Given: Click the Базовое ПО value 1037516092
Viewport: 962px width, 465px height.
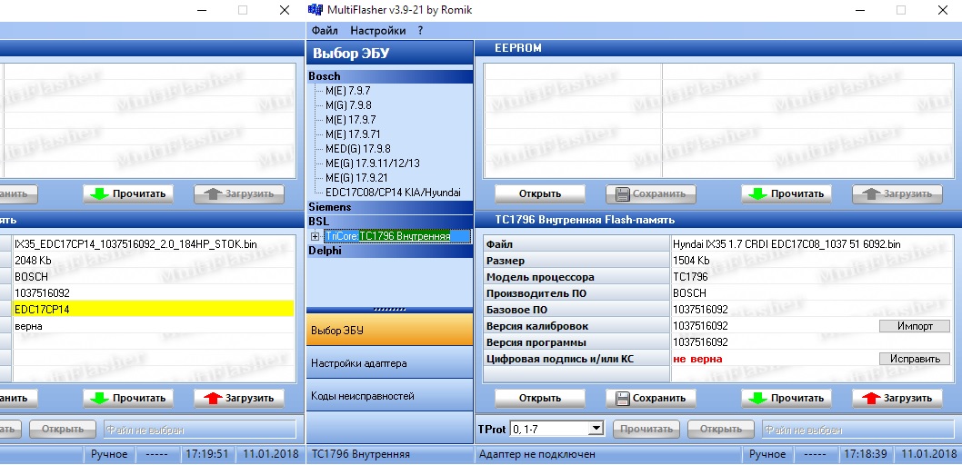Looking at the screenshot, I should point(701,310).
